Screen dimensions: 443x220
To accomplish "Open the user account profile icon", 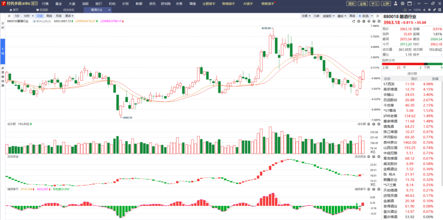I will 396,4.
